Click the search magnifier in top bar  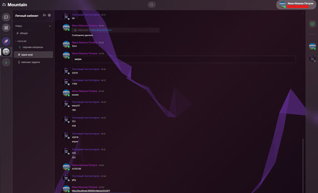[151, 5]
